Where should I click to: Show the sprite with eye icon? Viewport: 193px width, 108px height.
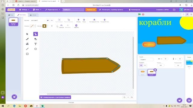tap(141, 65)
